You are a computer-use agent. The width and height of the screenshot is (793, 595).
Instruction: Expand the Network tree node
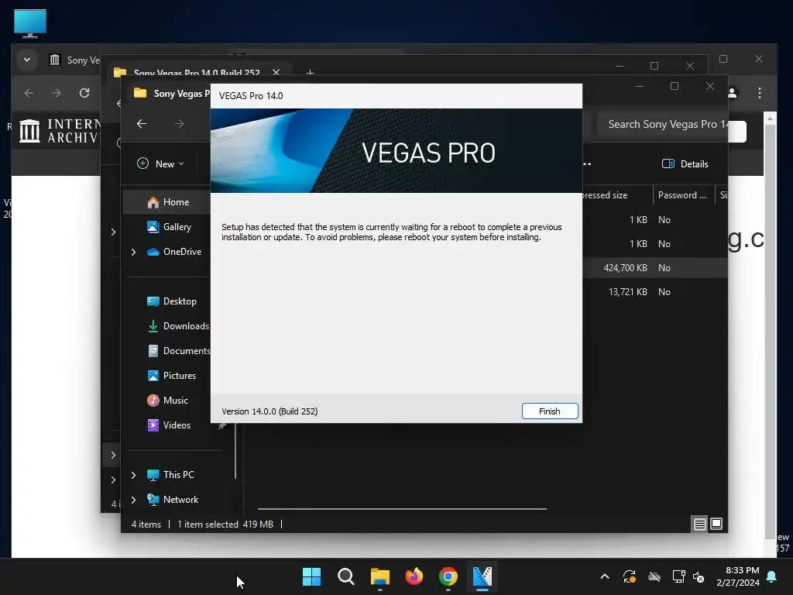[133, 500]
